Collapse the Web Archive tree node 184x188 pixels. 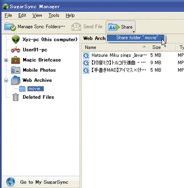tap(6, 80)
